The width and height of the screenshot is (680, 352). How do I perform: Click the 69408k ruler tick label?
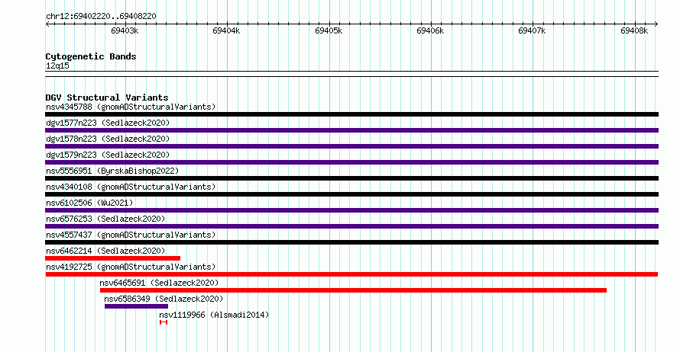click(634, 30)
